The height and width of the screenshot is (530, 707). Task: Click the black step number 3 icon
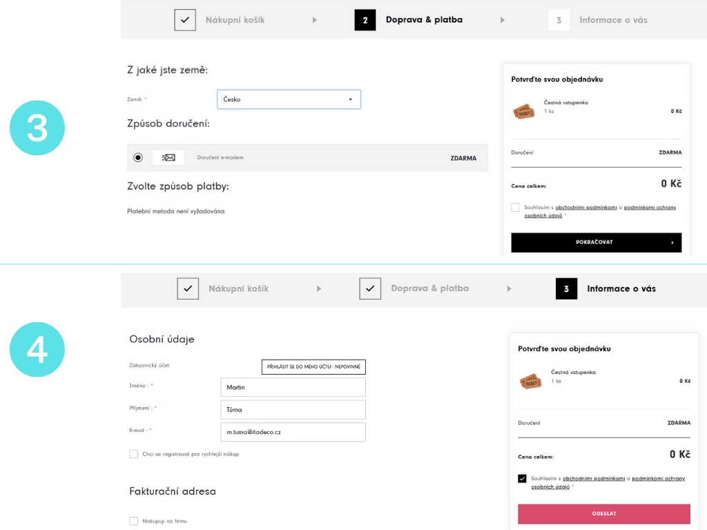[x=566, y=288]
